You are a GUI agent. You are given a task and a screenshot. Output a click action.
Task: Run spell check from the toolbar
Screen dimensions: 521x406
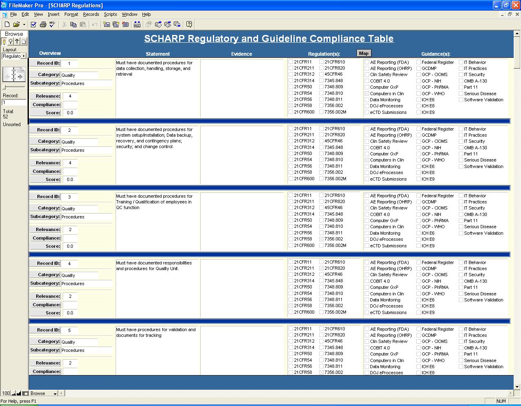pos(52,24)
